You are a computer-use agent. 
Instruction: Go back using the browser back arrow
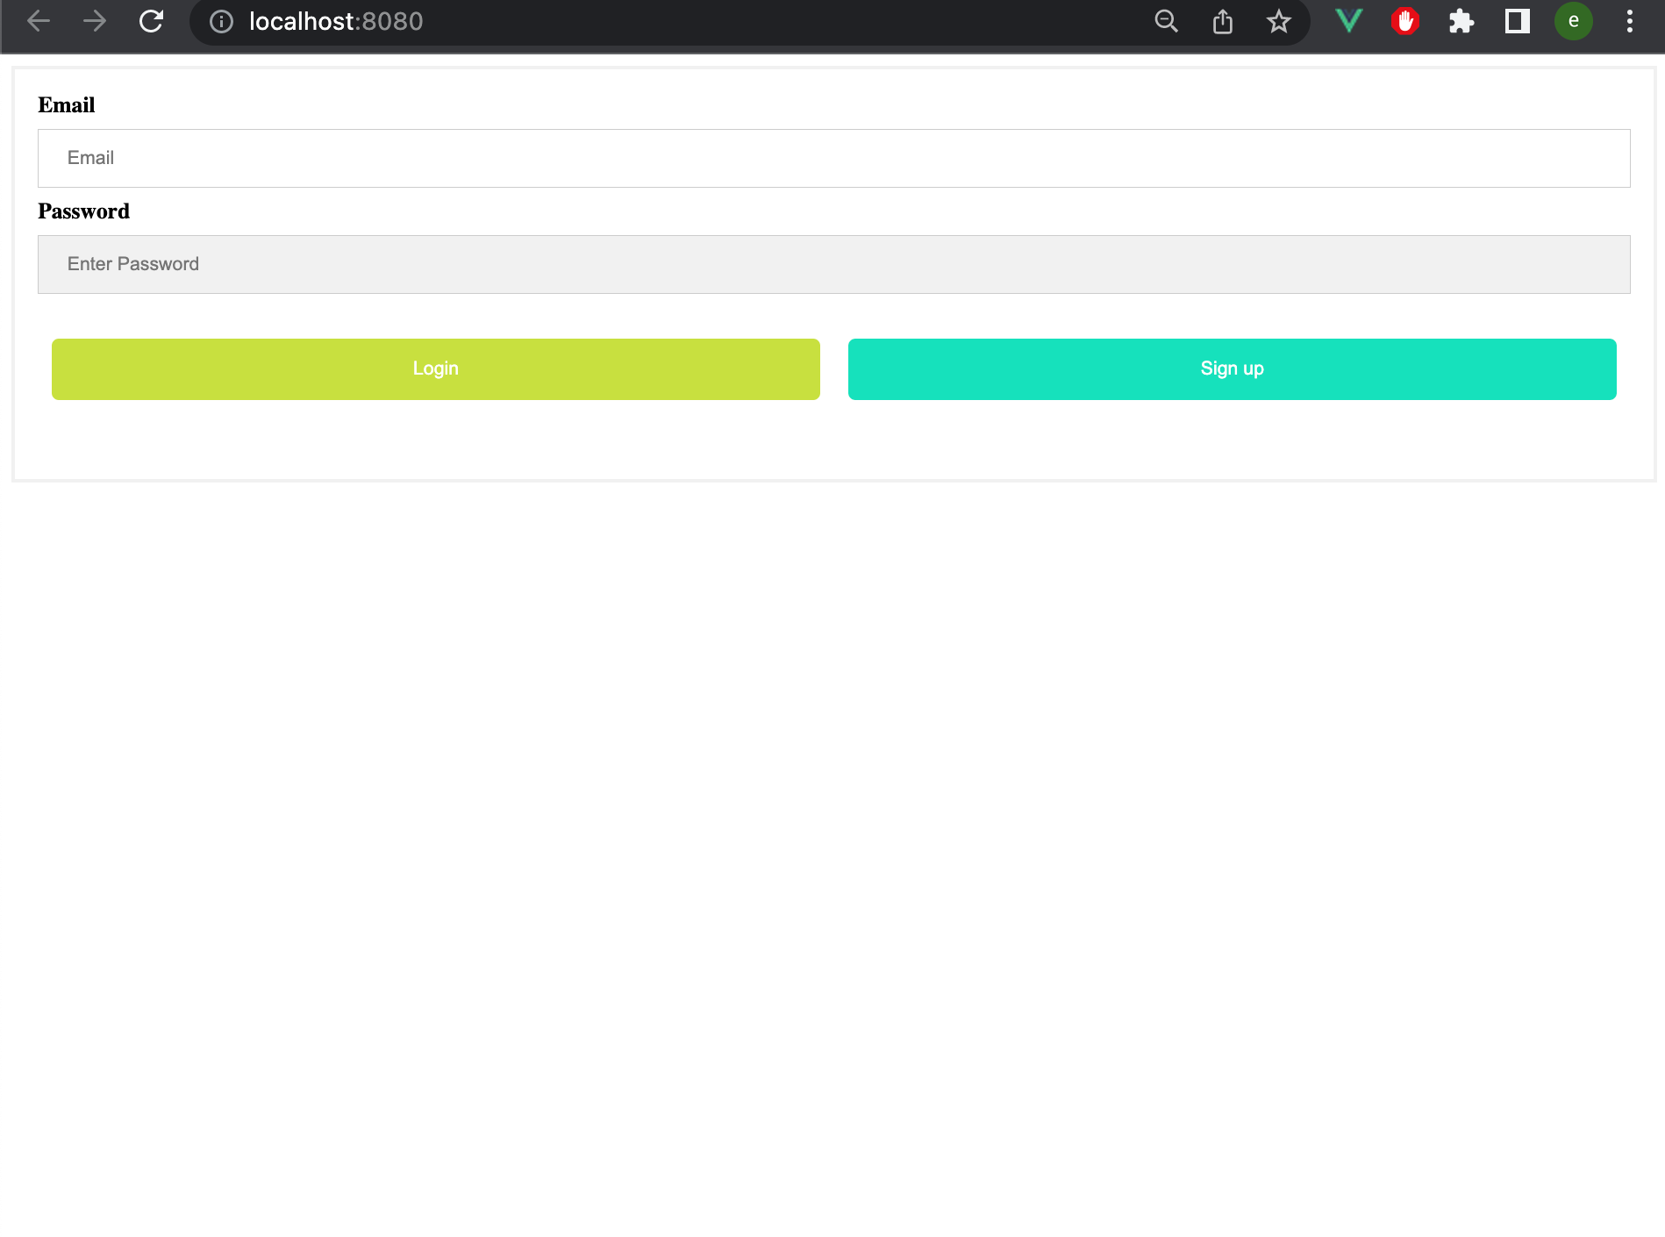(x=39, y=21)
